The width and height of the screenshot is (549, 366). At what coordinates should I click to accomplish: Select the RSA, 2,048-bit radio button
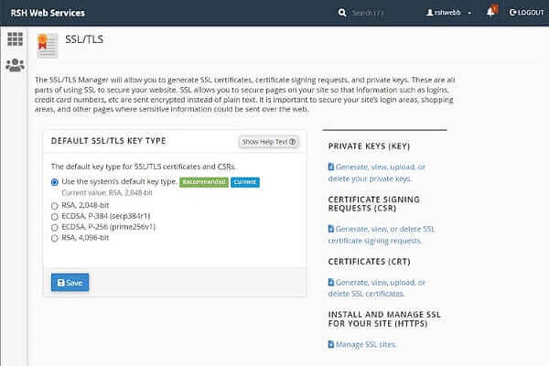55,206
